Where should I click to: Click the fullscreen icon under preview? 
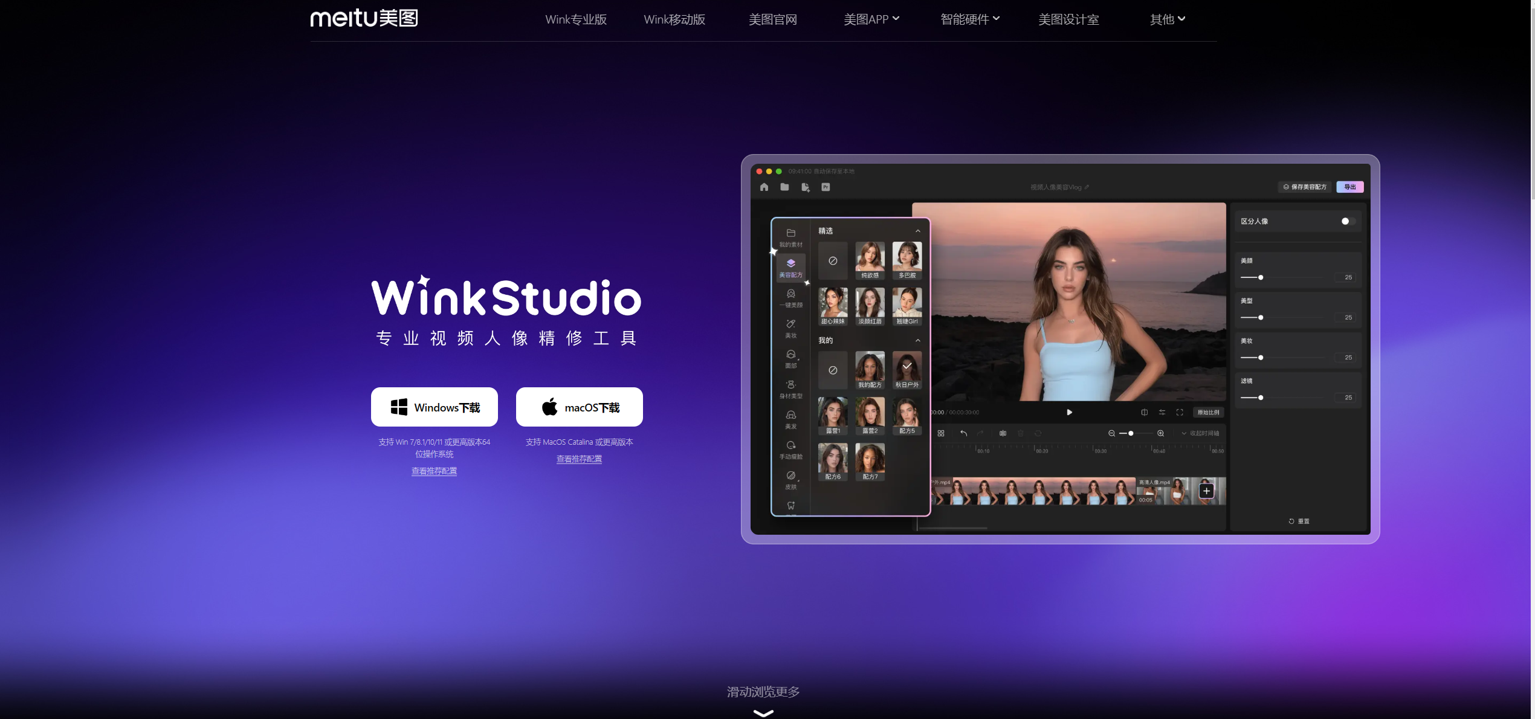[1179, 412]
